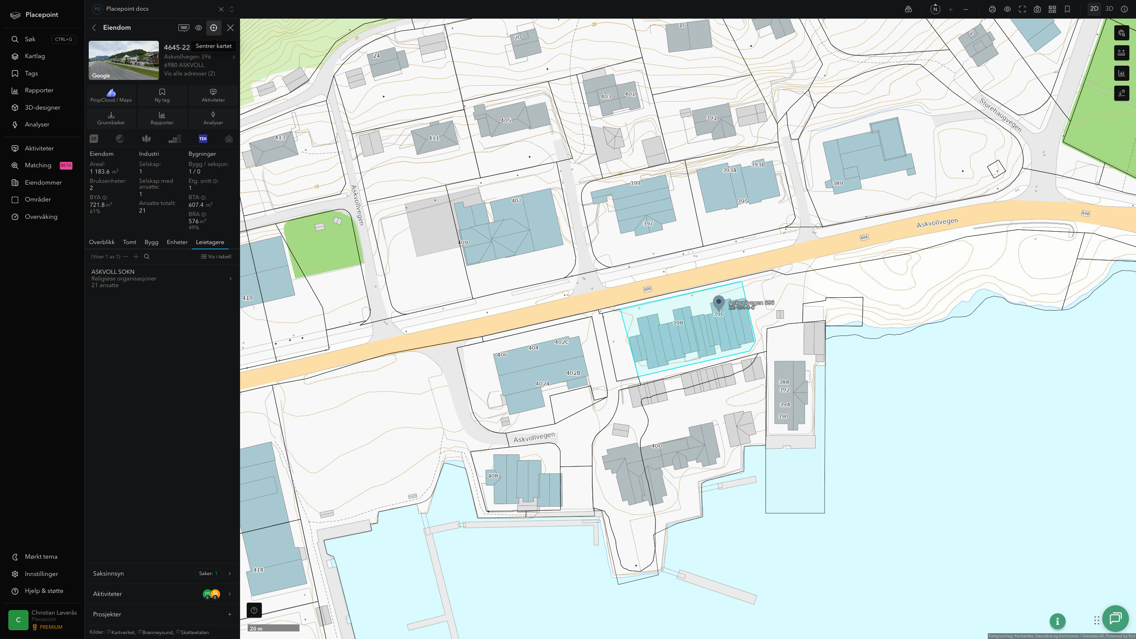Add a project with the Prosjekter plus
This screenshot has width=1136, height=639.
coord(229,615)
